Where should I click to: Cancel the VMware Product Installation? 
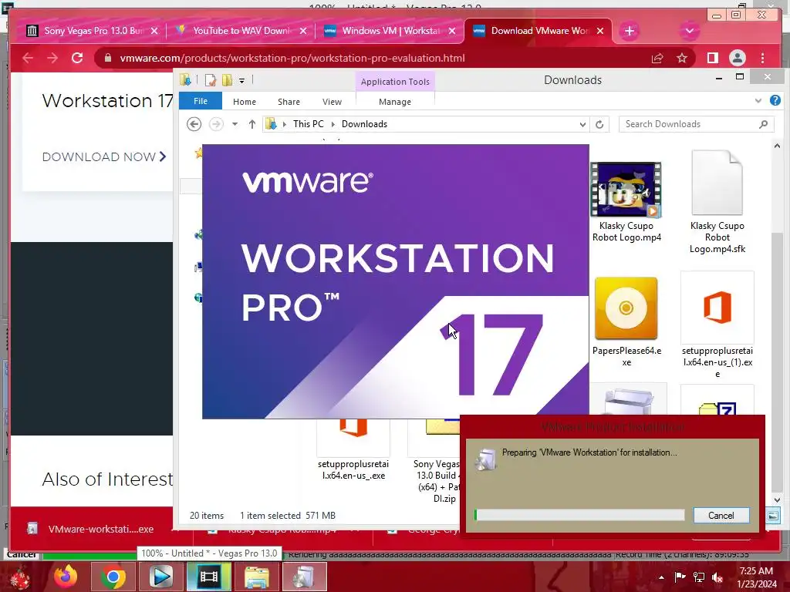click(721, 516)
